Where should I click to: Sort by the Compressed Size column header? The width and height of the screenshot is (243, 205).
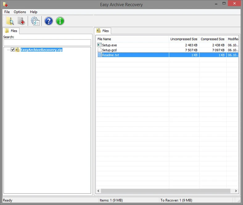(x=212, y=39)
